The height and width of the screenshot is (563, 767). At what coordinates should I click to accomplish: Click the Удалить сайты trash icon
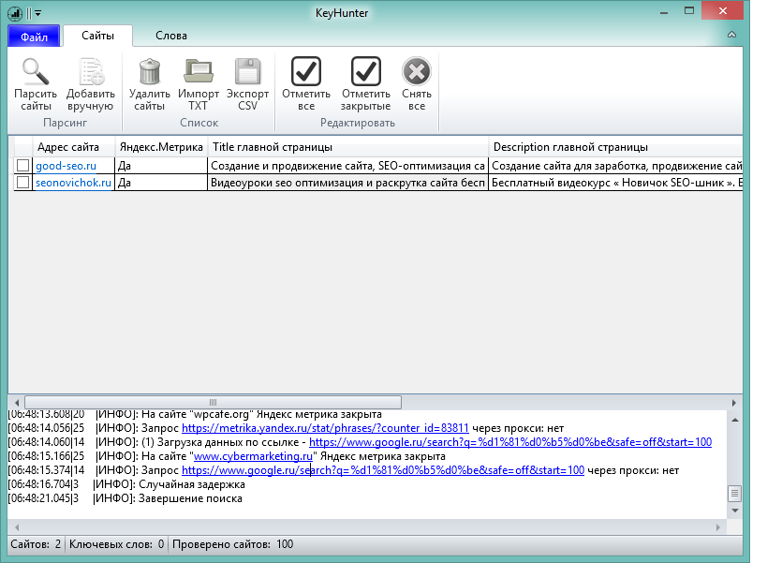click(x=149, y=73)
